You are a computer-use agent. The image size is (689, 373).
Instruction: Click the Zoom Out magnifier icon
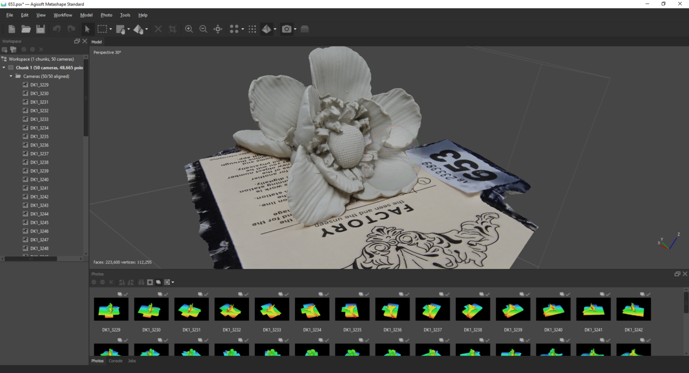point(203,29)
